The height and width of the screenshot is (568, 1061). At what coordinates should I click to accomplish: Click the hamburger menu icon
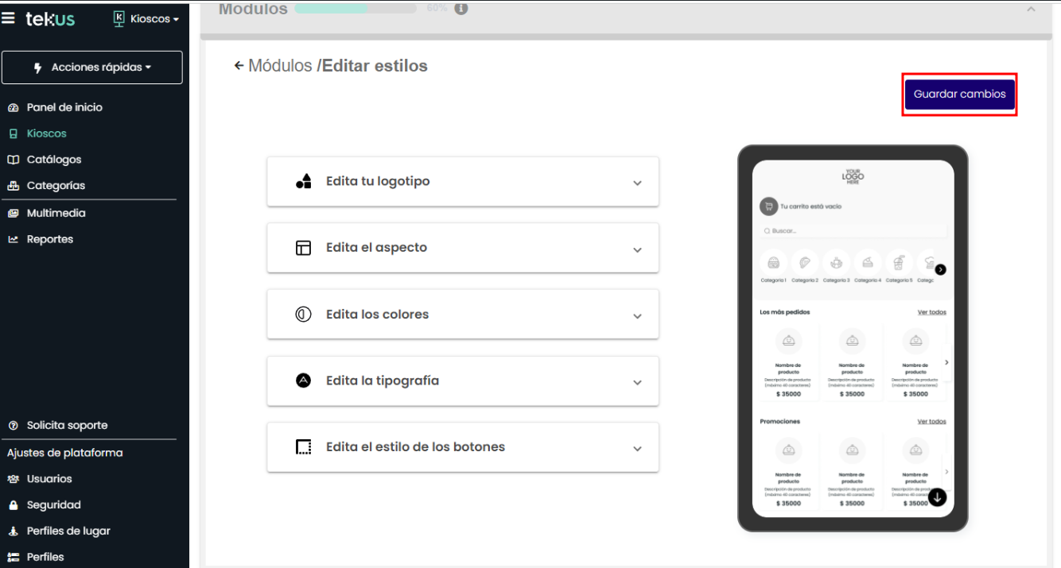pyautogui.click(x=9, y=17)
